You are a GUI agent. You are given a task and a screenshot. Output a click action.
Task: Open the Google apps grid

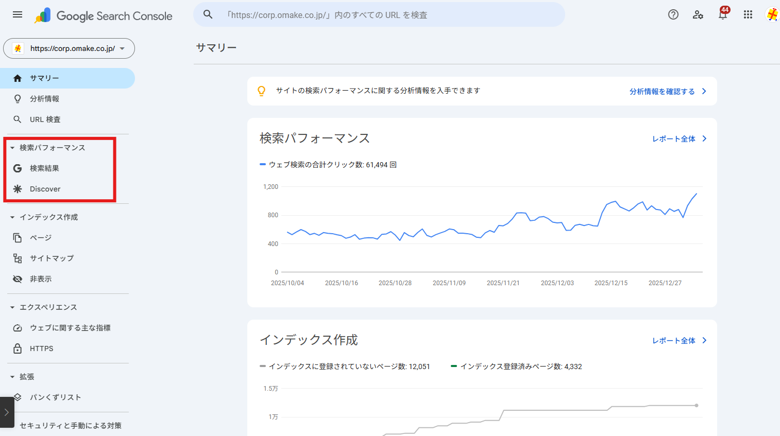pyautogui.click(x=748, y=14)
